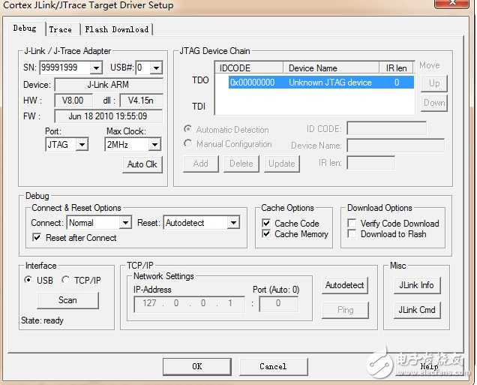Expand the Reset Autodetect dropdown

tap(233, 223)
